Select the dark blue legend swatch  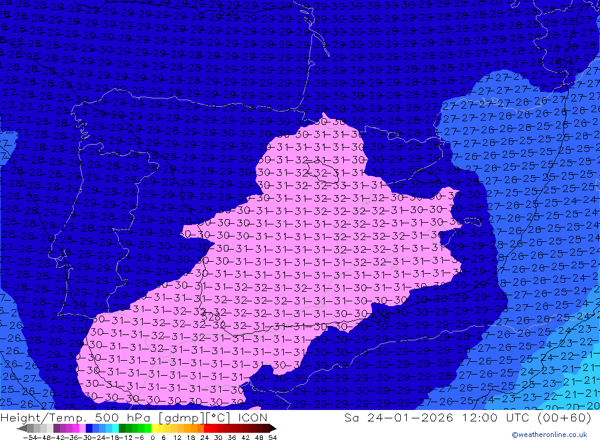coord(89,428)
